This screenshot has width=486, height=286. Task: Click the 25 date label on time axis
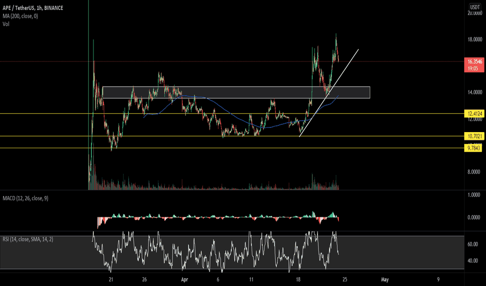click(345, 280)
